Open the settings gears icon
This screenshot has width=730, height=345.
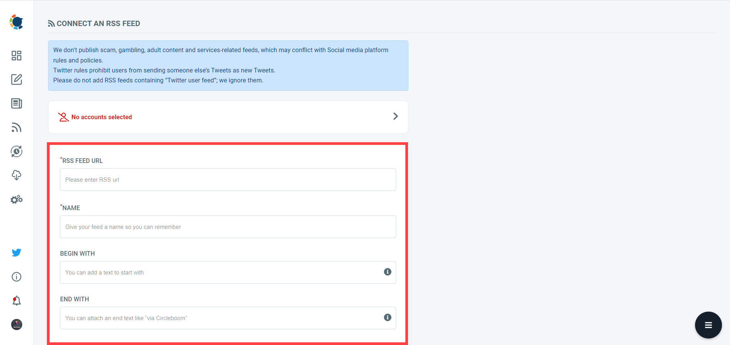tap(16, 199)
